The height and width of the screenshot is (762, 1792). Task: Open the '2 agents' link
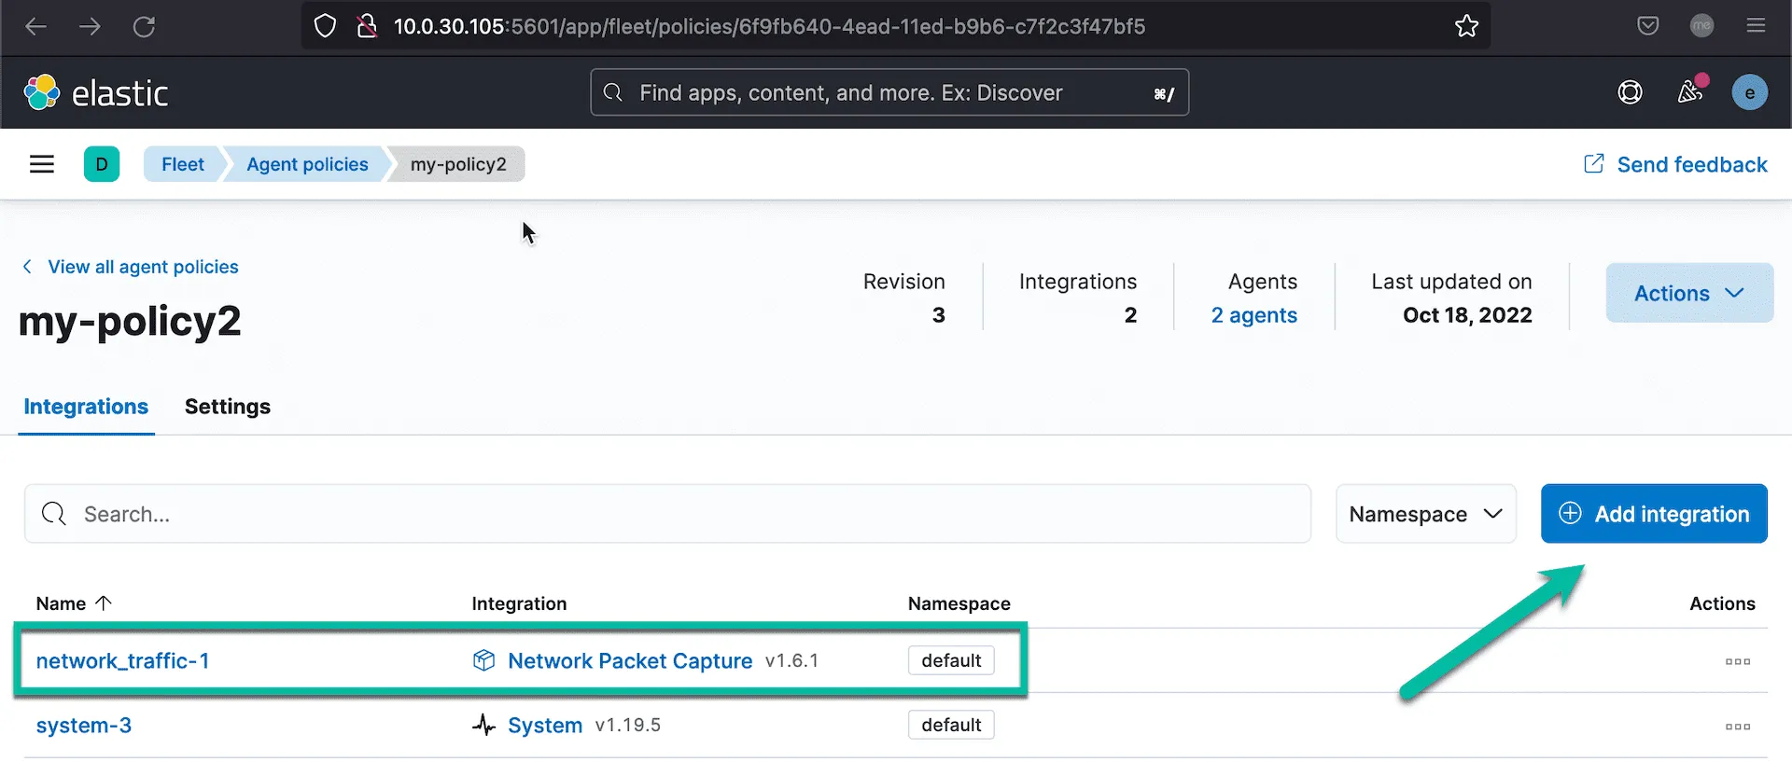(x=1253, y=315)
